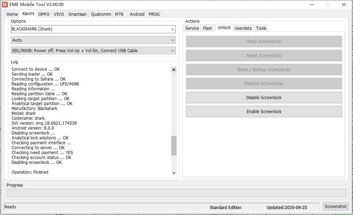The height and width of the screenshot is (215, 353).
Task: Select the Xiaomi tab
Action: click(28, 14)
